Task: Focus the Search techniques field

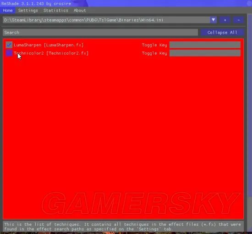Action: [x=100, y=33]
